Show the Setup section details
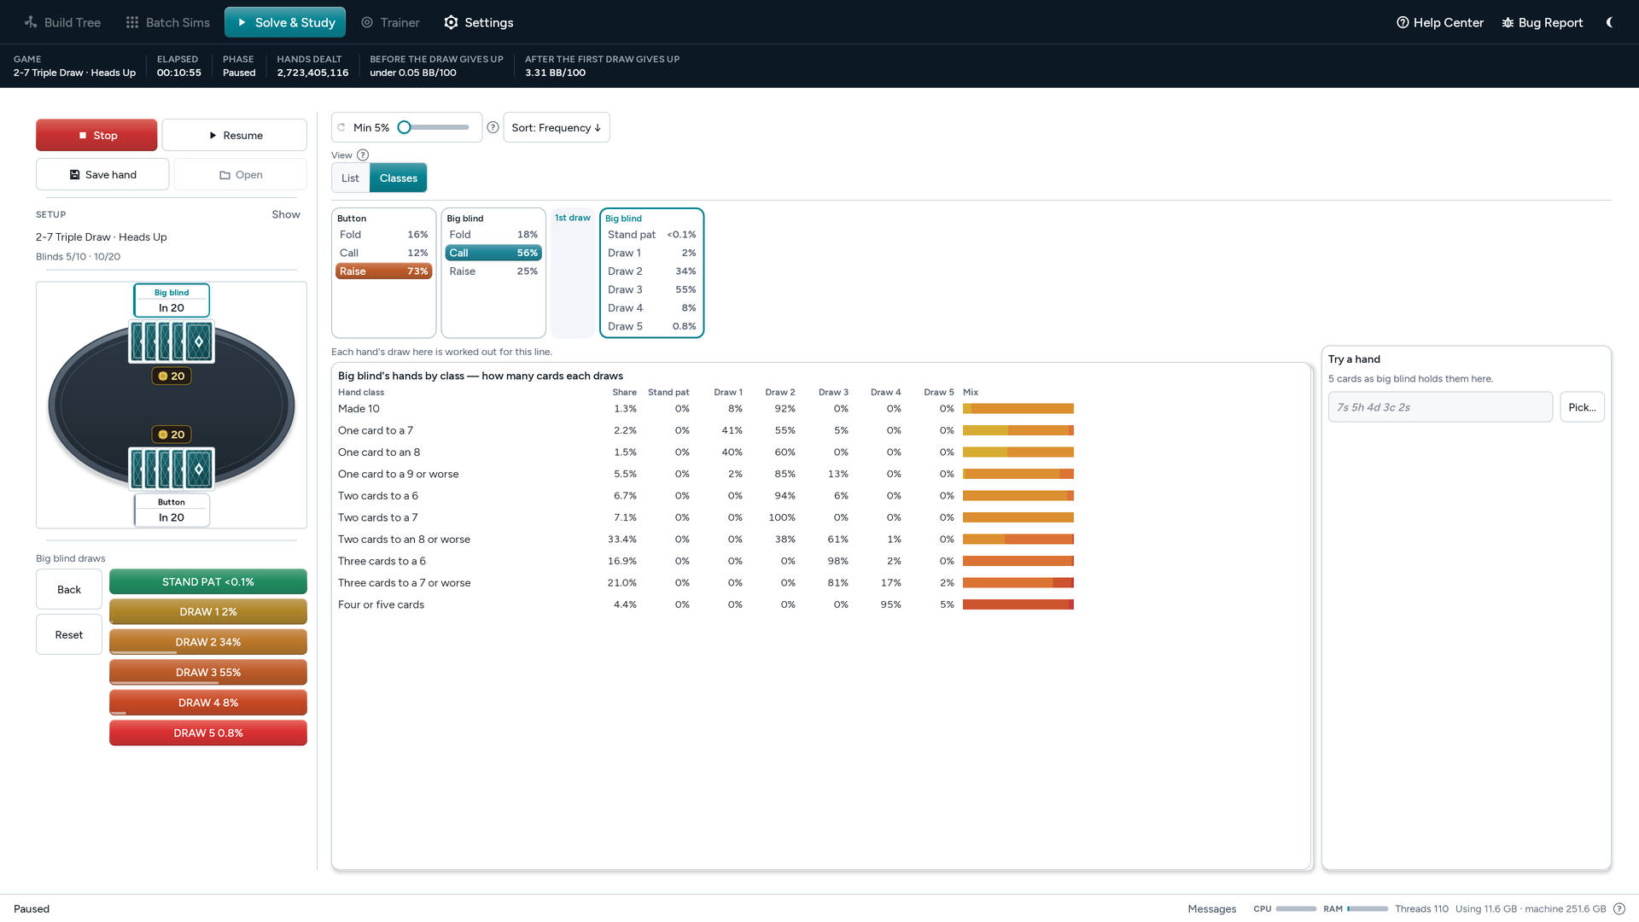Image resolution: width=1639 pixels, height=922 pixels. (286, 214)
